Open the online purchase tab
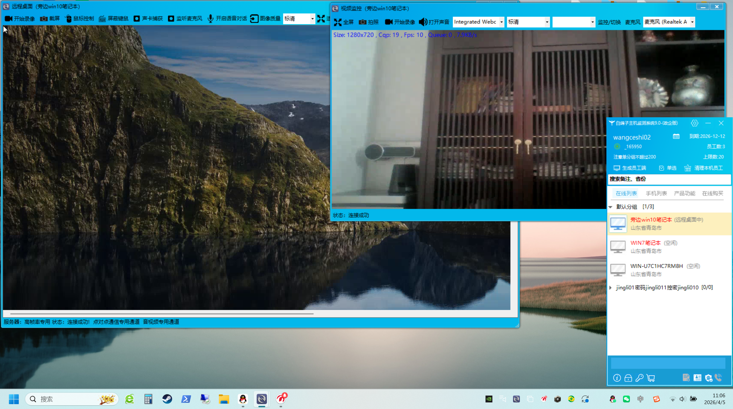 pyautogui.click(x=712, y=193)
